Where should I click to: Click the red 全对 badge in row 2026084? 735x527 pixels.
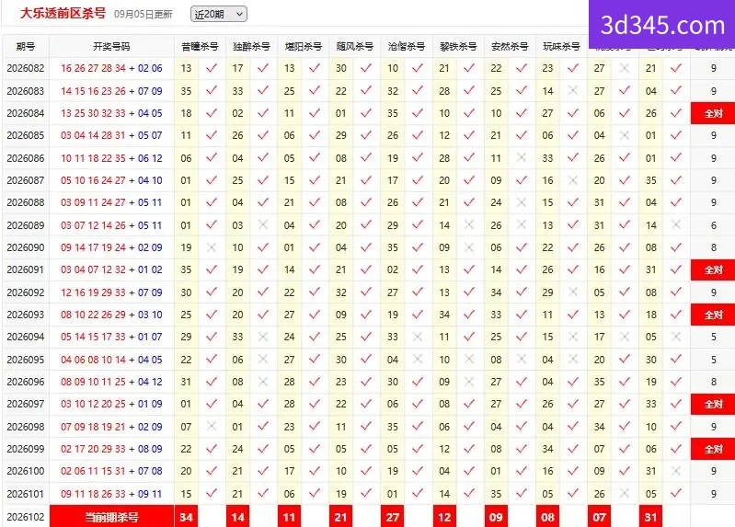pyautogui.click(x=713, y=113)
